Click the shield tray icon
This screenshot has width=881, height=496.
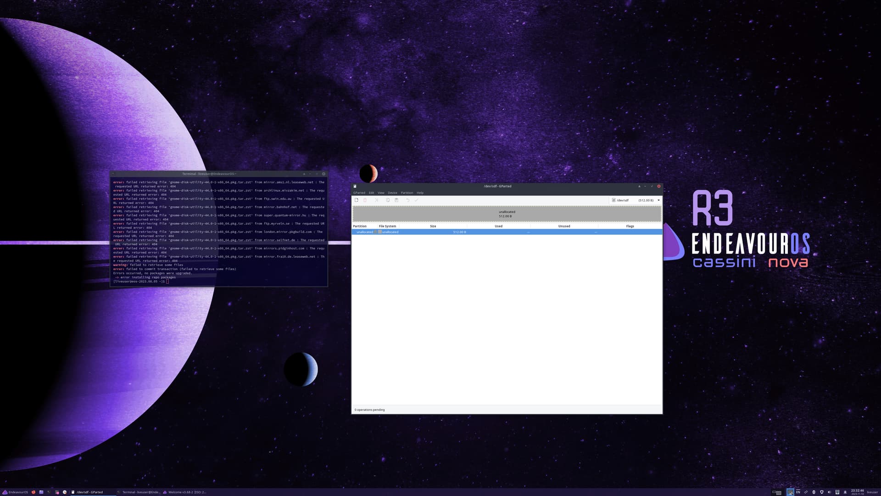[822, 492]
